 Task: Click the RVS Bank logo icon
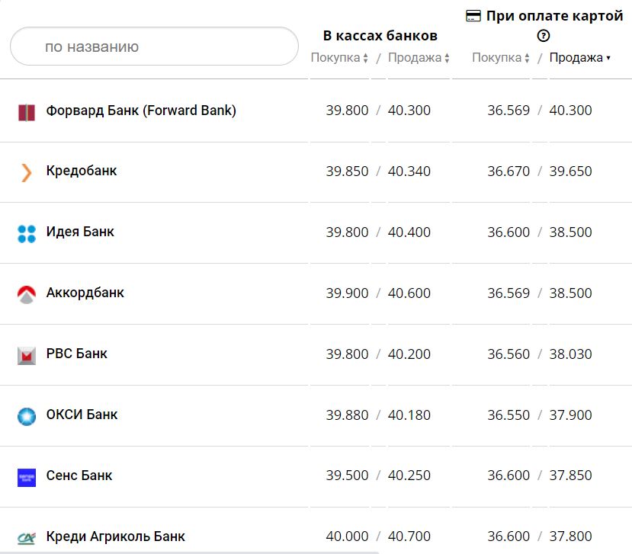coord(27,355)
